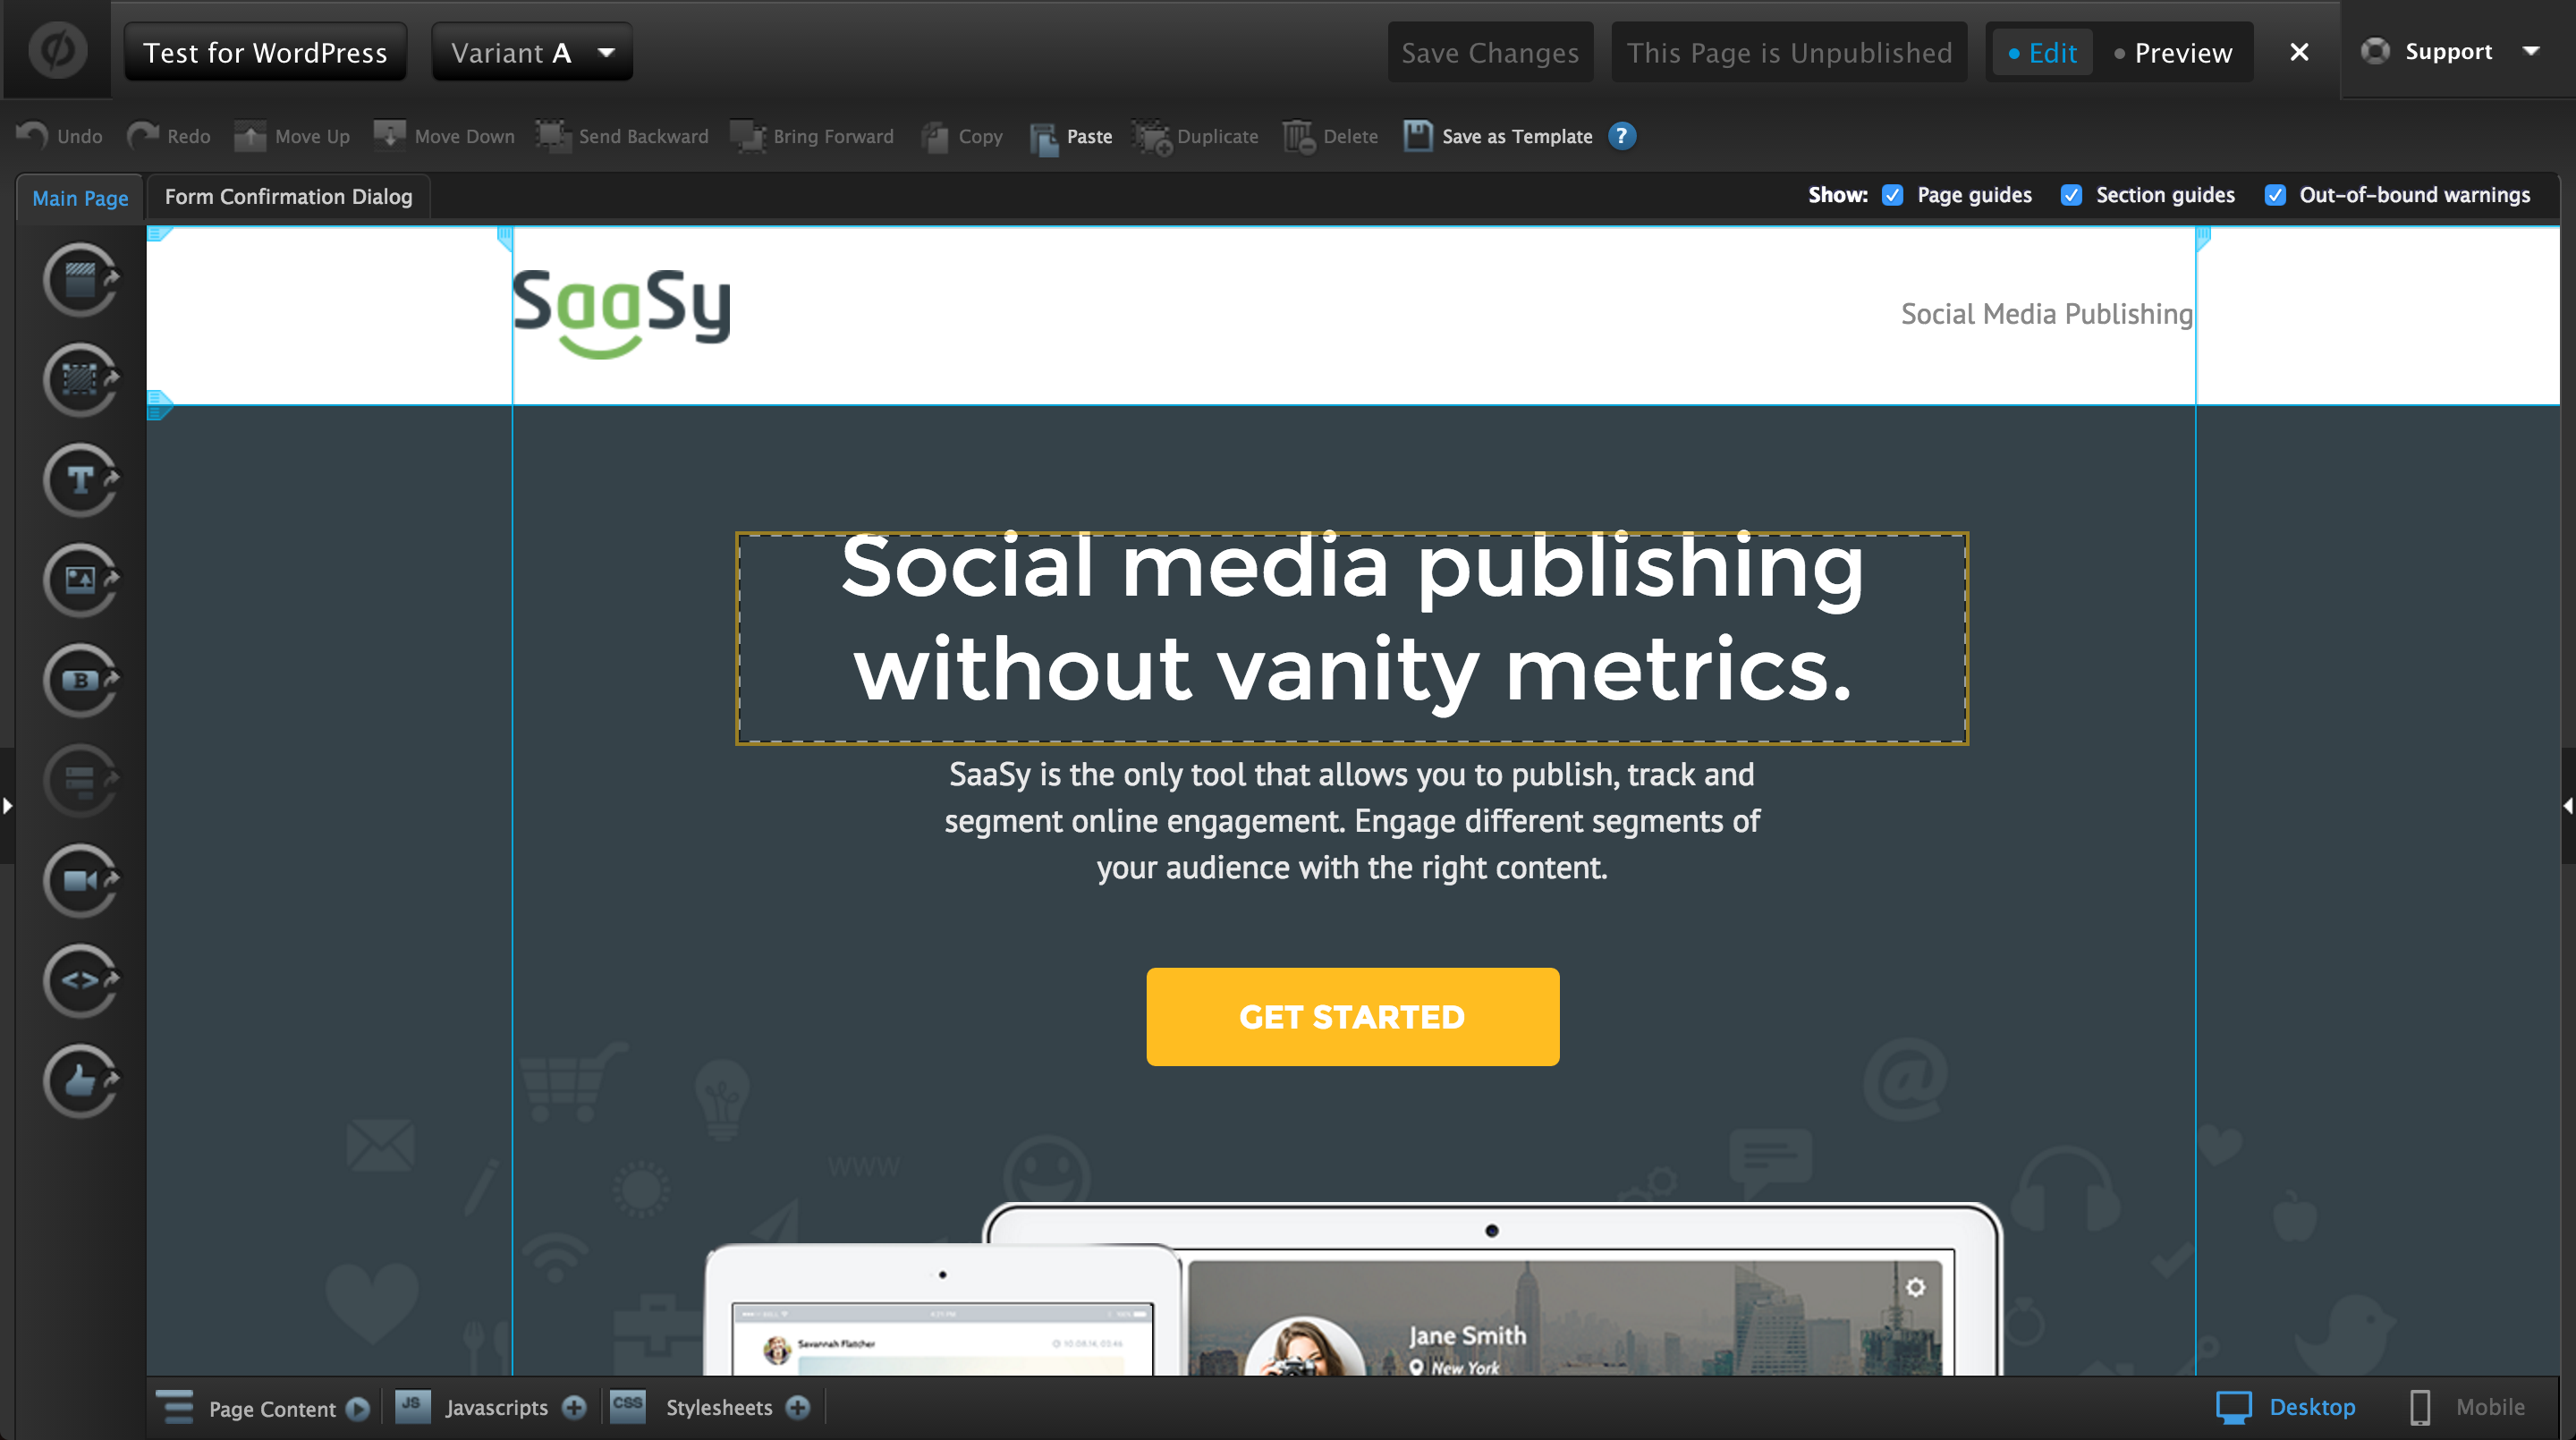
Task: Select the Send Backward icon
Action: [555, 134]
